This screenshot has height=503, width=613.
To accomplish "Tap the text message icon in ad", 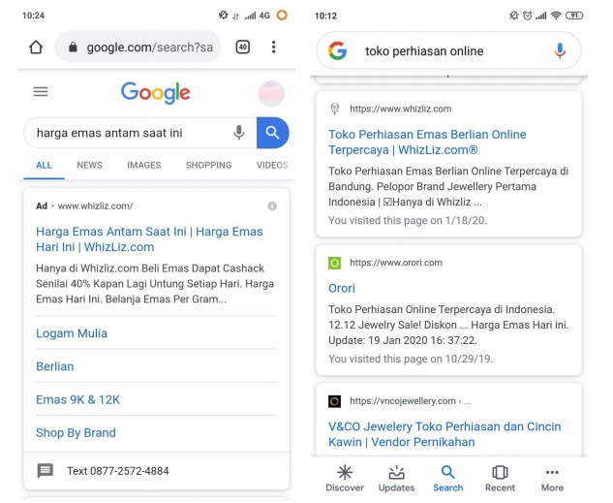I will coord(45,471).
